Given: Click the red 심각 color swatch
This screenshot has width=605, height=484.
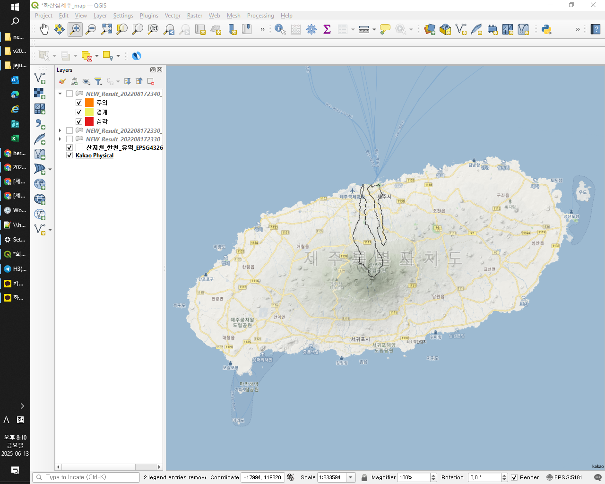Looking at the screenshot, I should coord(89,121).
